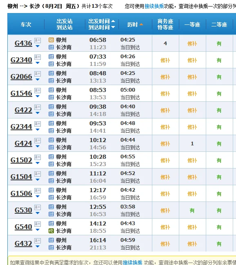Click the 历时 column header text

click(133, 24)
